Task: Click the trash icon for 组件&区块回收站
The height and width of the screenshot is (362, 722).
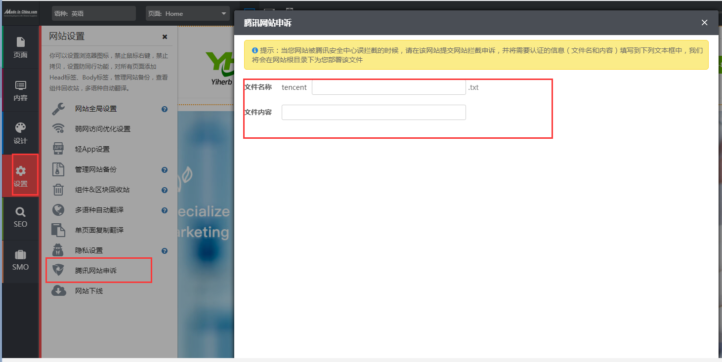Action: pyautogui.click(x=58, y=190)
